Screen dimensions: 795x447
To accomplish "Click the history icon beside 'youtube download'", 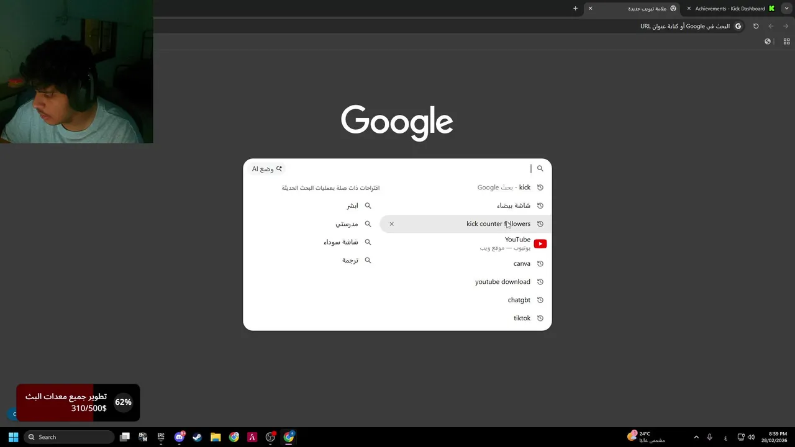I will (540, 282).
